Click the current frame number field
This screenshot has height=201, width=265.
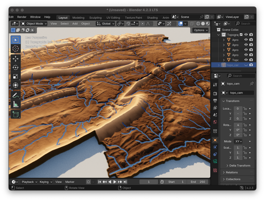pyautogui.click(x=149, y=182)
